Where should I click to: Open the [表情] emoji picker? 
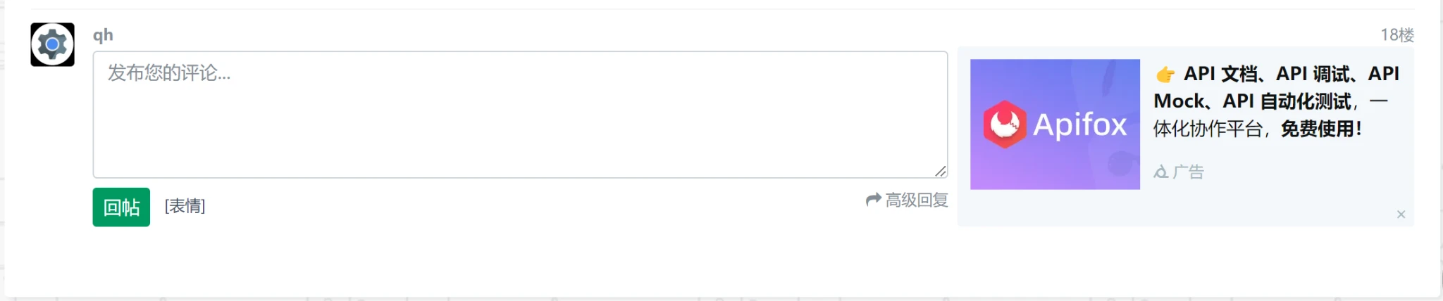click(185, 206)
